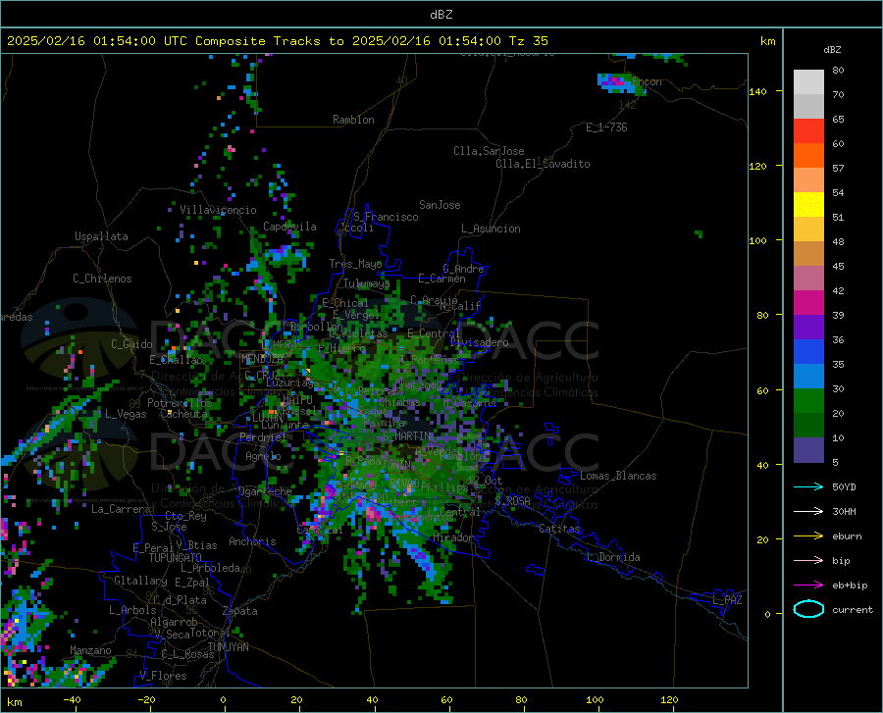The image size is (883, 713).
Task: Click the SanJose label on map
Action: coord(440,205)
